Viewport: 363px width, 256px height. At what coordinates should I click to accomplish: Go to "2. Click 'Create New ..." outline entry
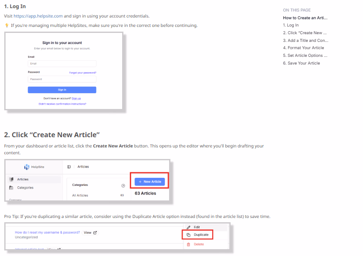(304, 32)
